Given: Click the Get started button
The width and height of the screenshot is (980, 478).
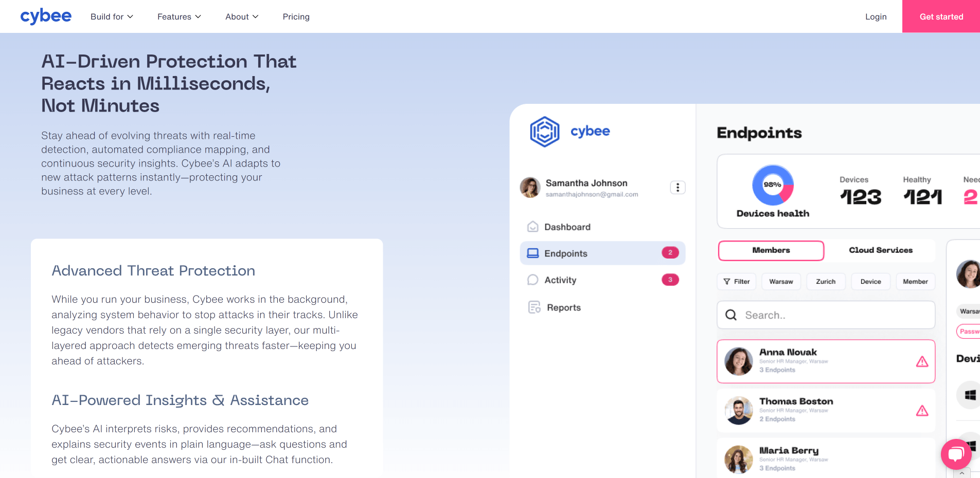Looking at the screenshot, I should (x=941, y=16).
